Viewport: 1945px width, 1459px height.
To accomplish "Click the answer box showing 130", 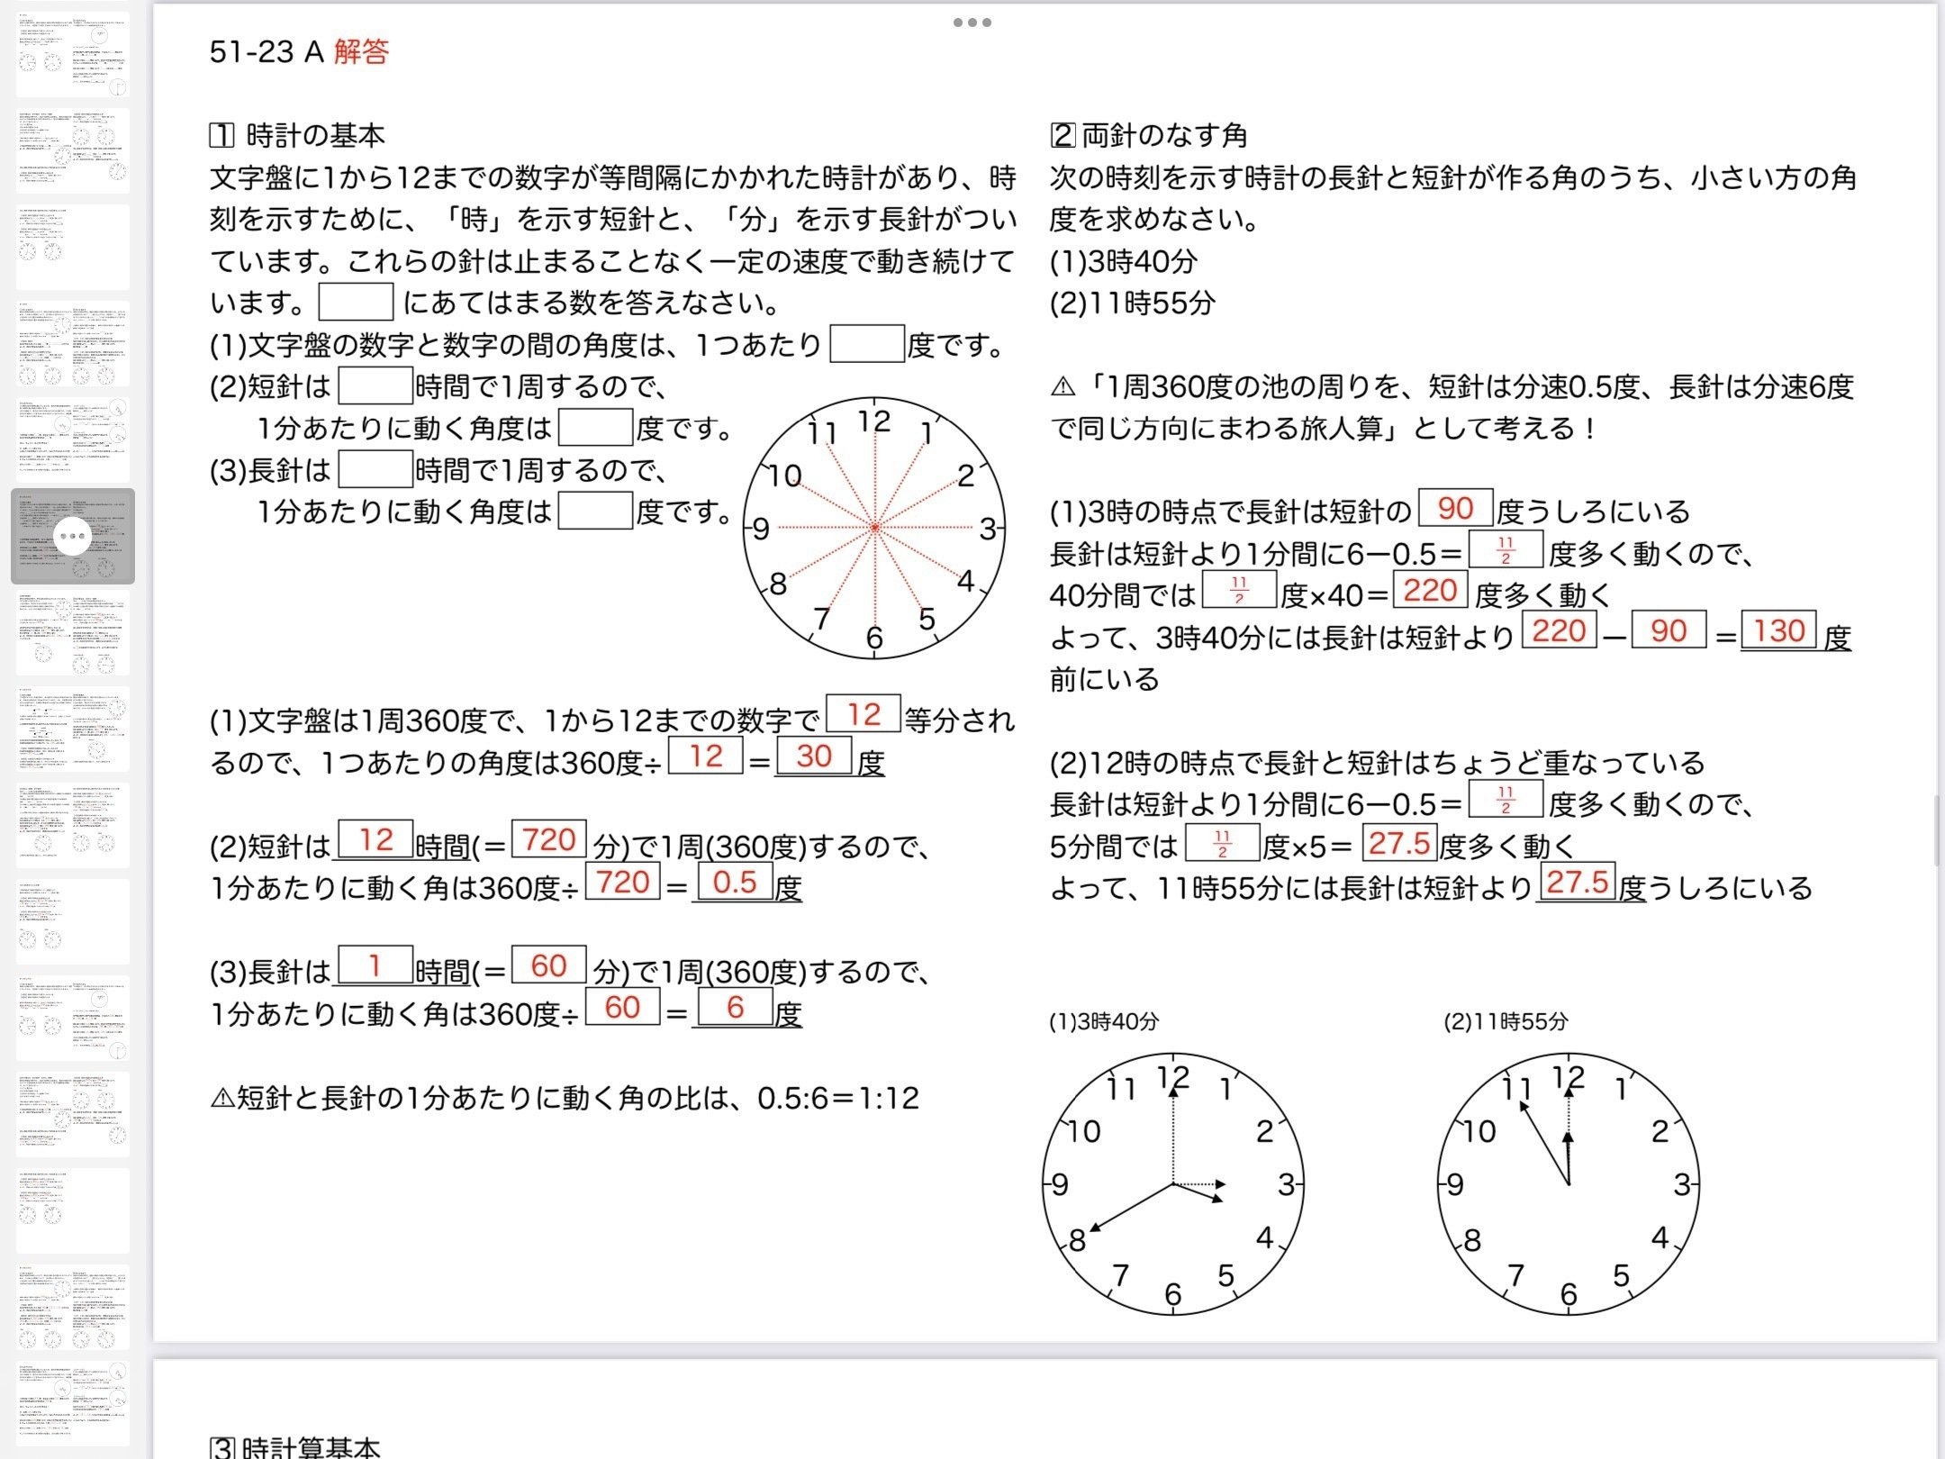I will pyautogui.click(x=1778, y=630).
